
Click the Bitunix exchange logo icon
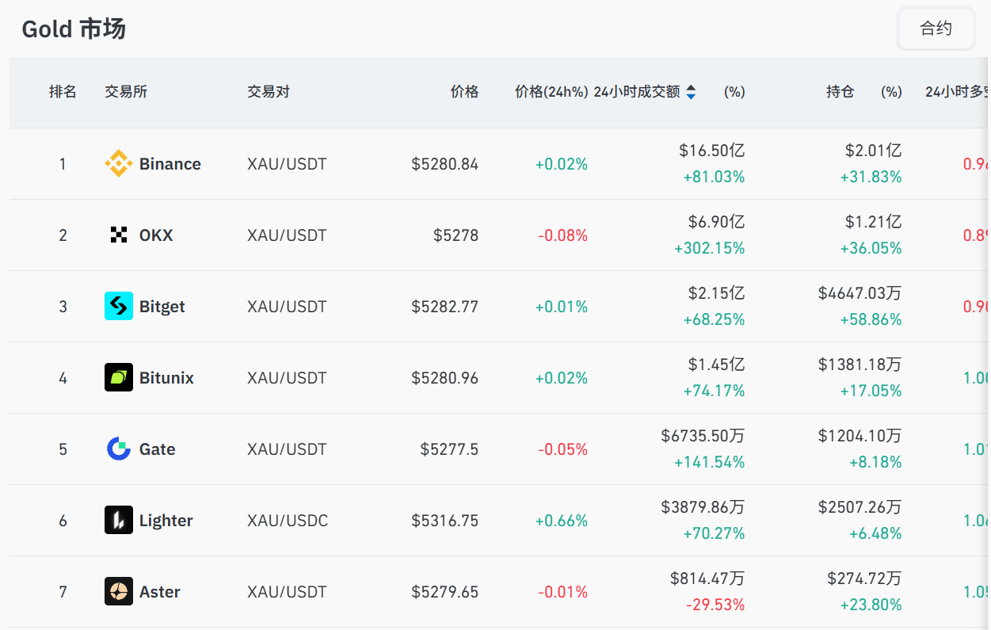[x=119, y=377]
